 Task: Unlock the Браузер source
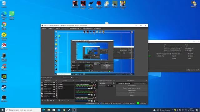tap(56, 95)
